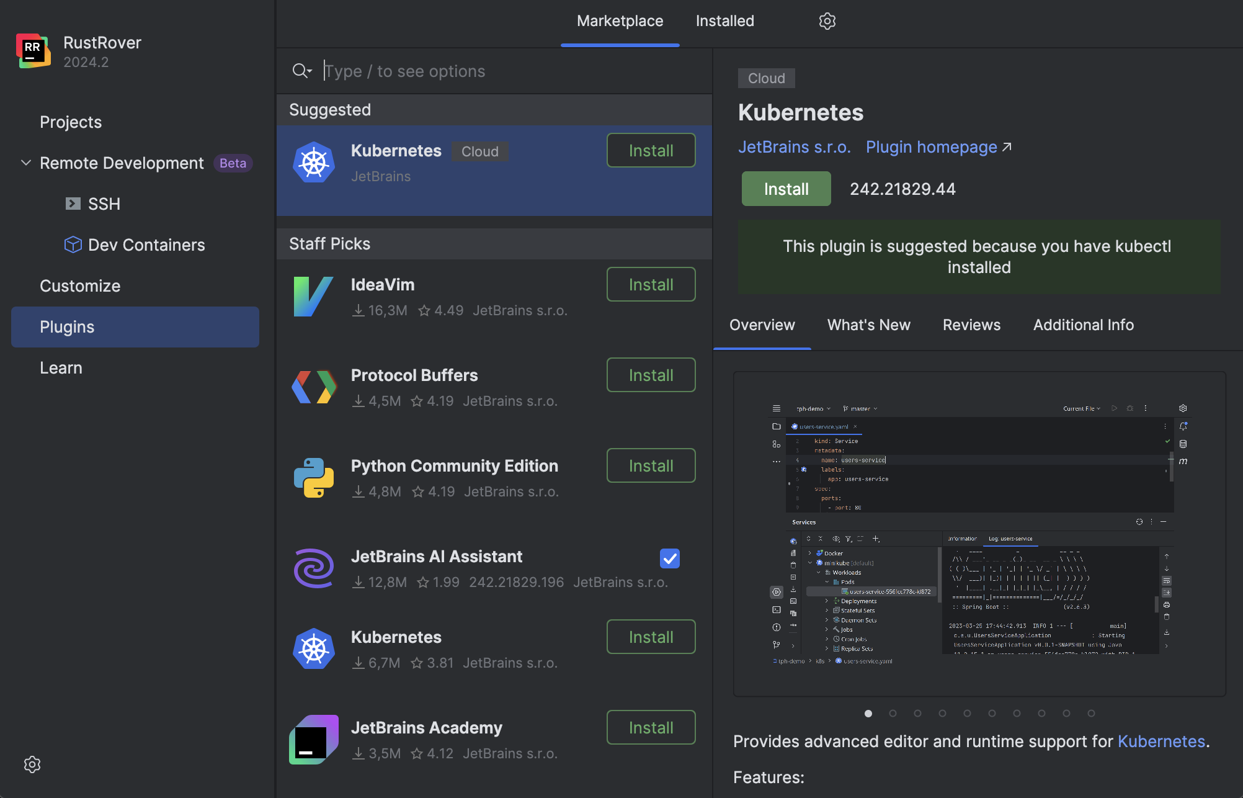Image resolution: width=1243 pixels, height=798 pixels.
Task: Click the RustRover logo icon
Action: (33, 51)
